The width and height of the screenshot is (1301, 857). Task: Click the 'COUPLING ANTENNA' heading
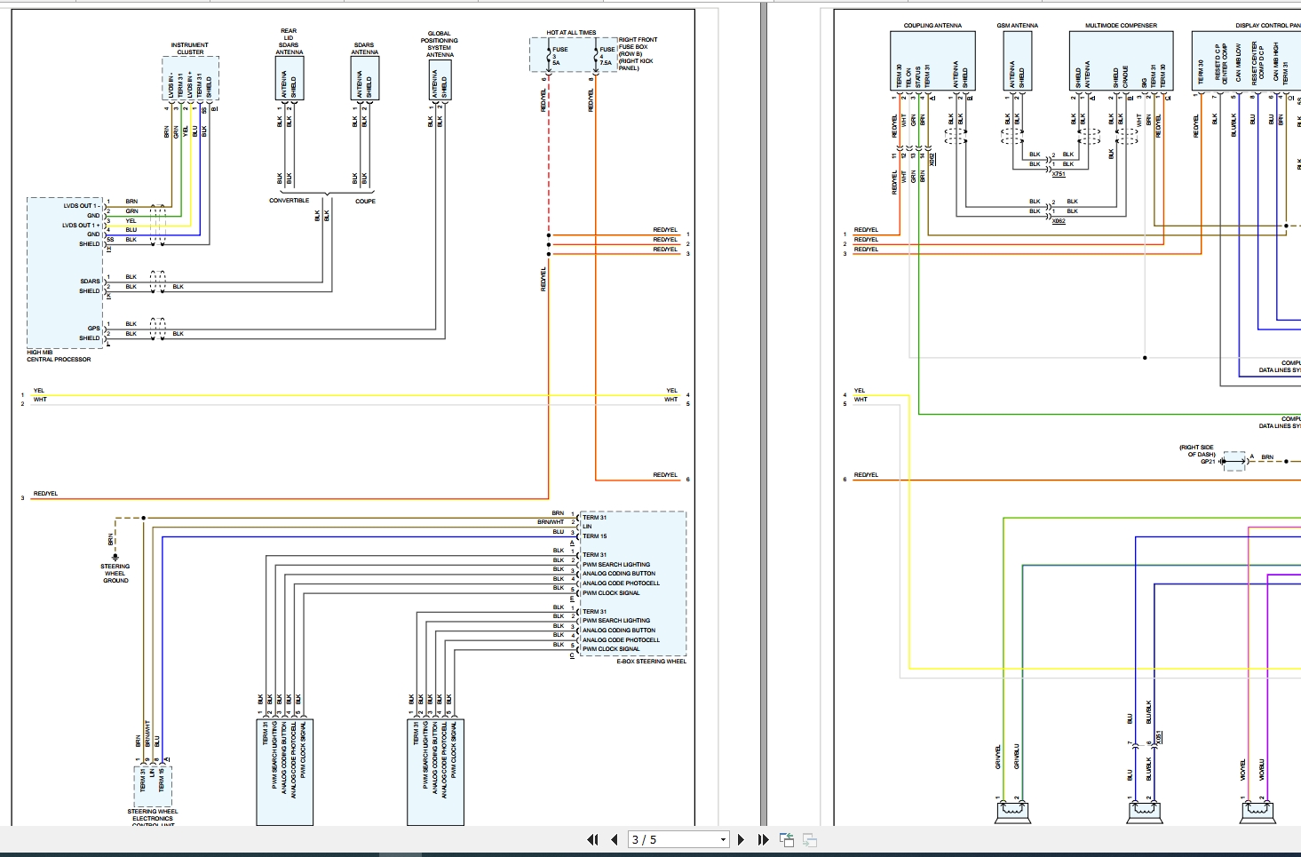[932, 26]
